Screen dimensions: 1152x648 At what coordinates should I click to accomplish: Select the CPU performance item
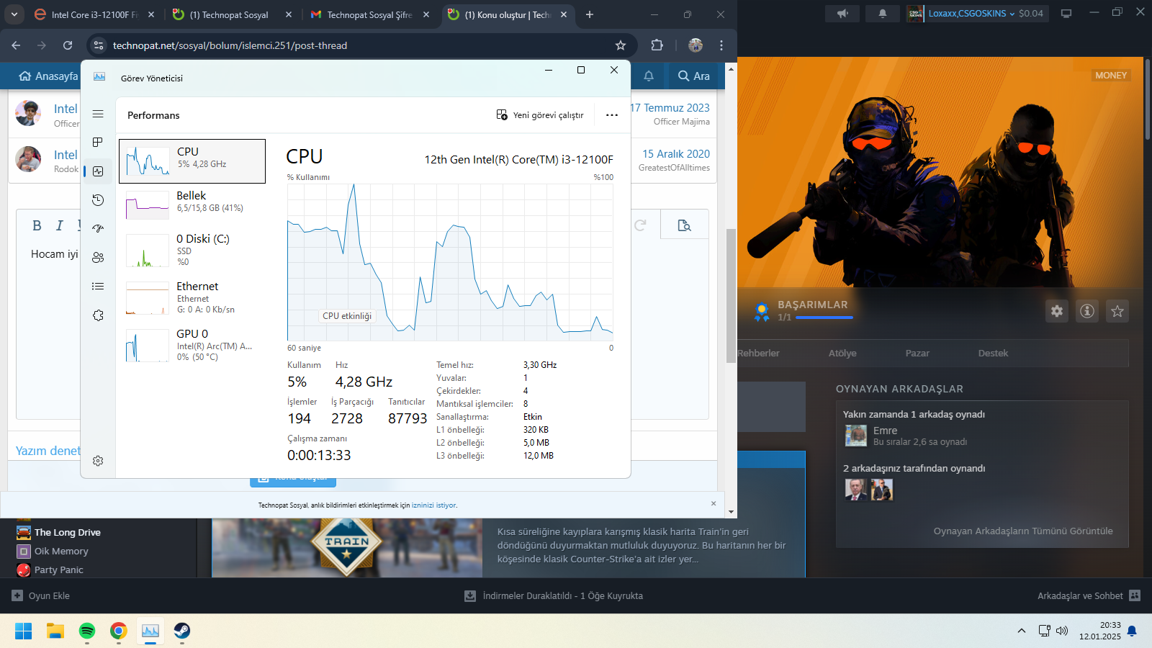click(192, 161)
